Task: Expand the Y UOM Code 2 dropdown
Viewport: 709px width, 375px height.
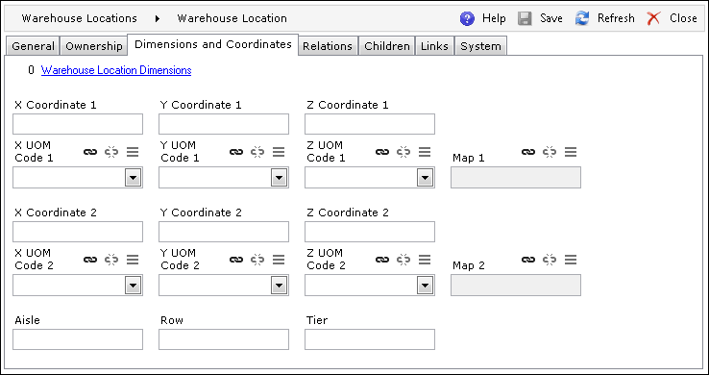Action: pos(279,286)
